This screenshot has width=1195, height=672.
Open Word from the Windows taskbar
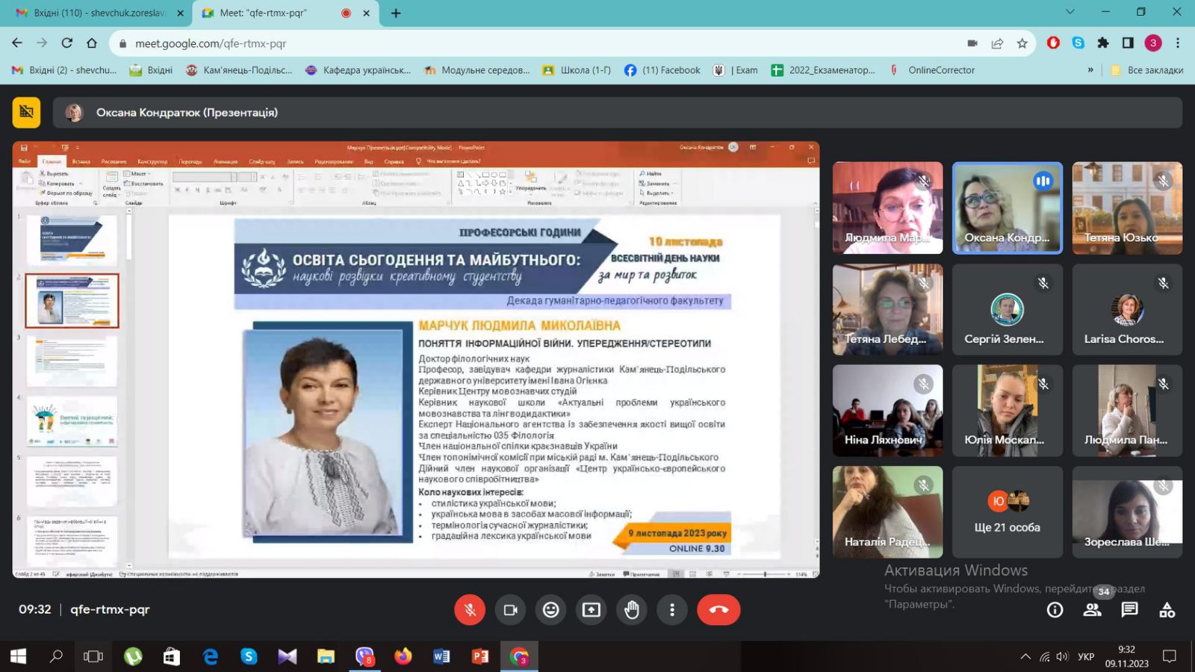point(441,656)
